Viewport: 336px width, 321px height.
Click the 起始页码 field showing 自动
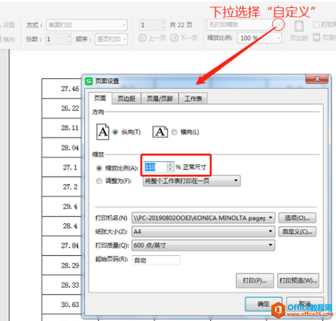coord(156,260)
